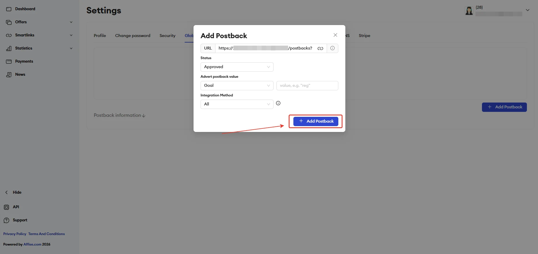Click the Support question mark icon

click(6, 220)
